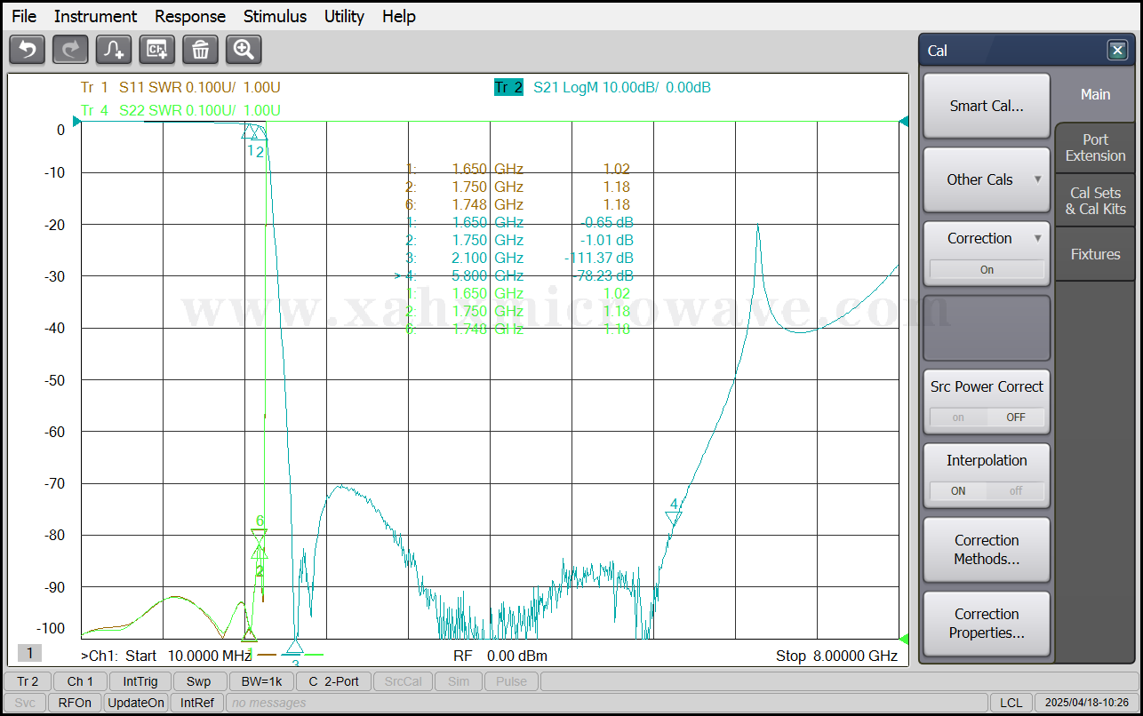
Task: Click marker 6 triangle on the plot
Action: (x=259, y=537)
